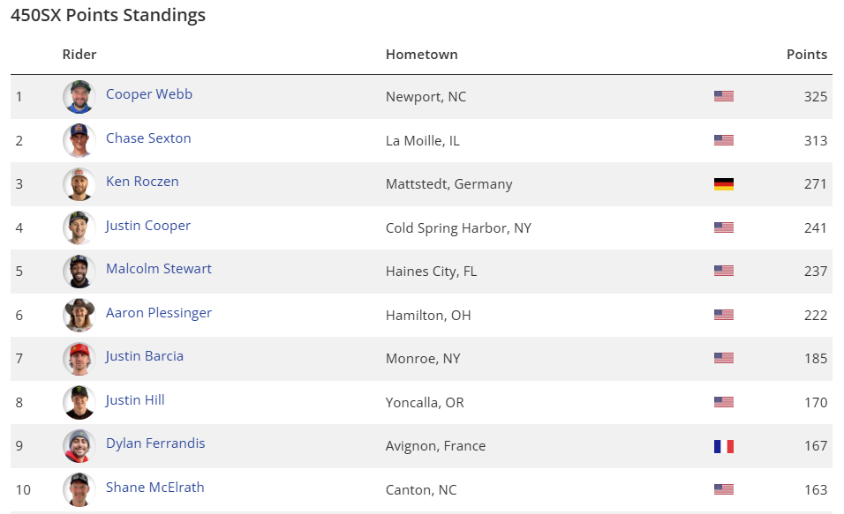Click the French flag beside Avignon
Image resolution: width=844 pixels, height=514 pixels.
pyautogui.click(x=724, y=446)
